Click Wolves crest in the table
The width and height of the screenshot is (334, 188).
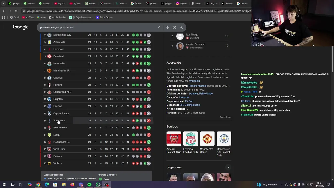click(x=49, y=163)
